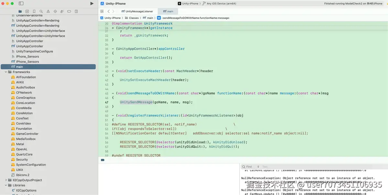
Task: Switch to the UnityMessageListener tab
Action: click(137, 11)
